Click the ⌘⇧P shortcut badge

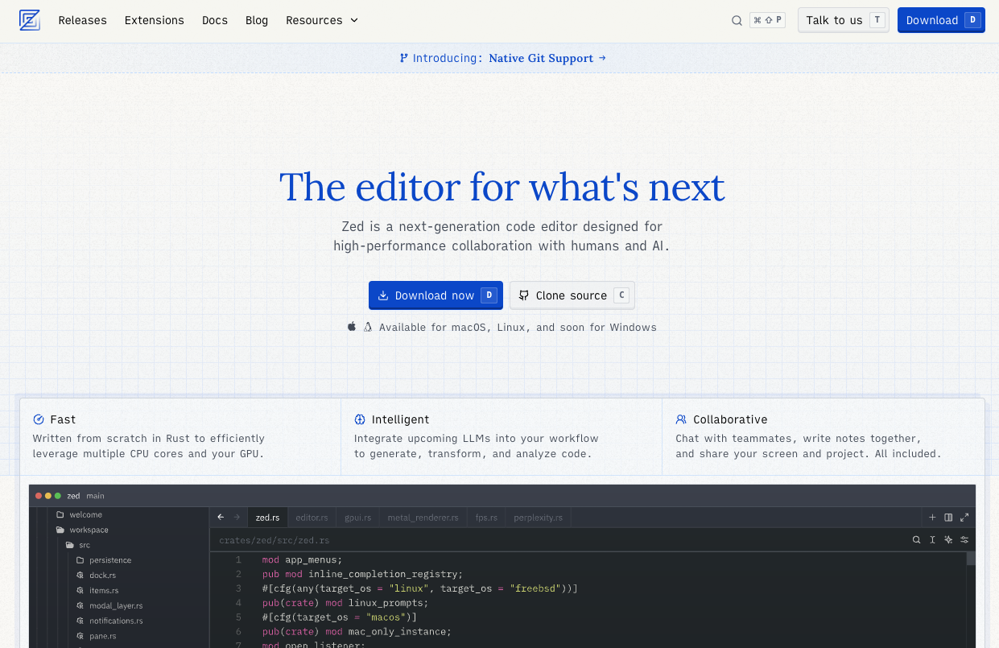(767, 20)
